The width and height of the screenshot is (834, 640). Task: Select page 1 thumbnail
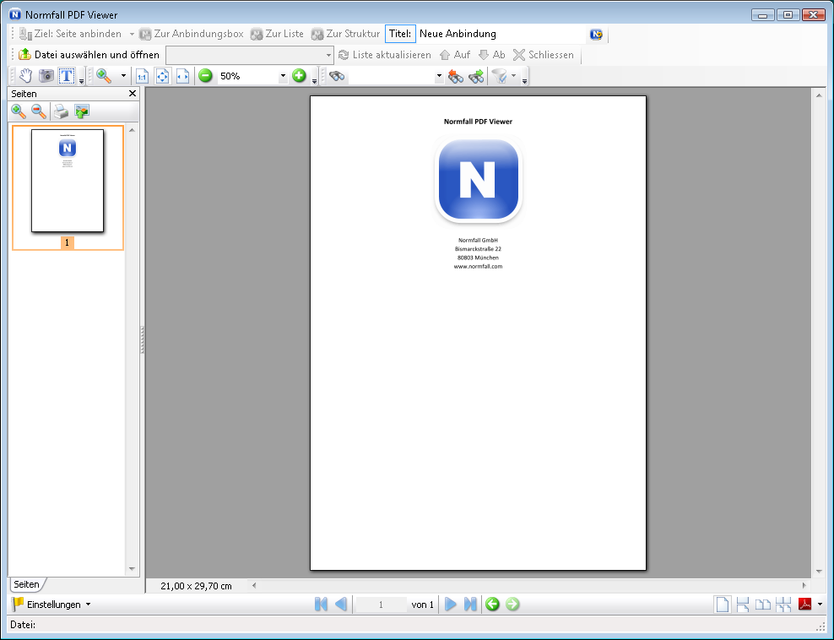(x=68, y=181)
